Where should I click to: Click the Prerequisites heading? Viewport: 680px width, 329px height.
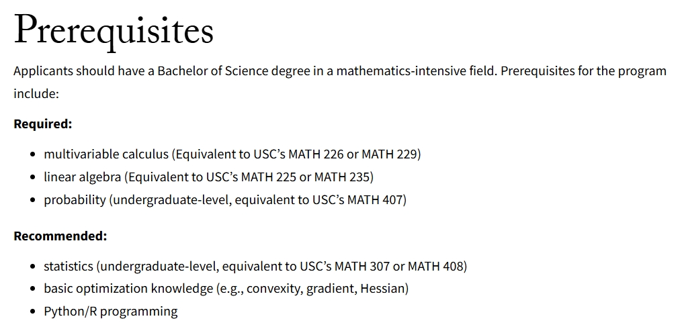coord(114,31)
